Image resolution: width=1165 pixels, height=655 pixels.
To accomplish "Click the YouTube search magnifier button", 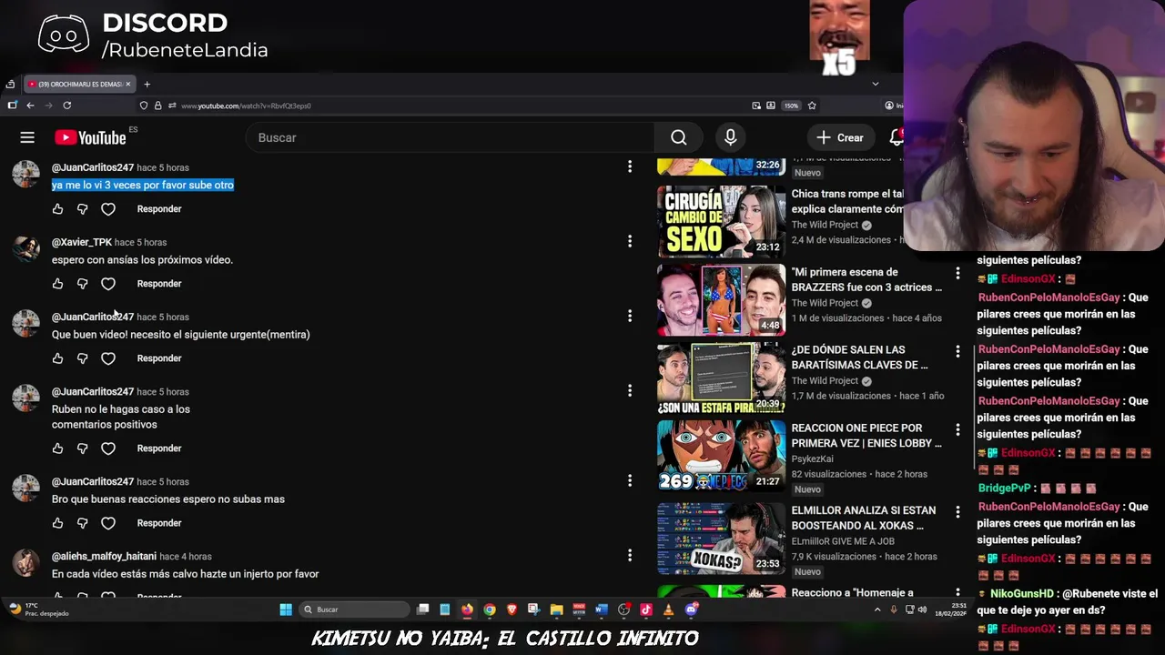I will click(x=678, y=137).
